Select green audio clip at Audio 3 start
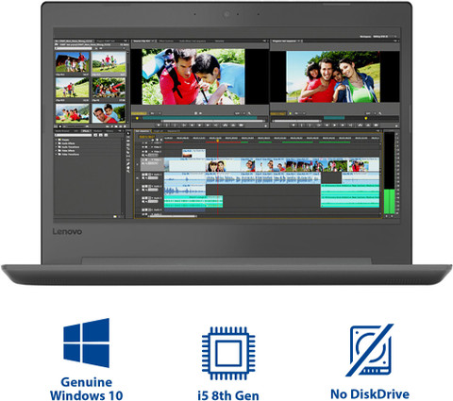Screen dimensions: 453x401 click(193, 201)
